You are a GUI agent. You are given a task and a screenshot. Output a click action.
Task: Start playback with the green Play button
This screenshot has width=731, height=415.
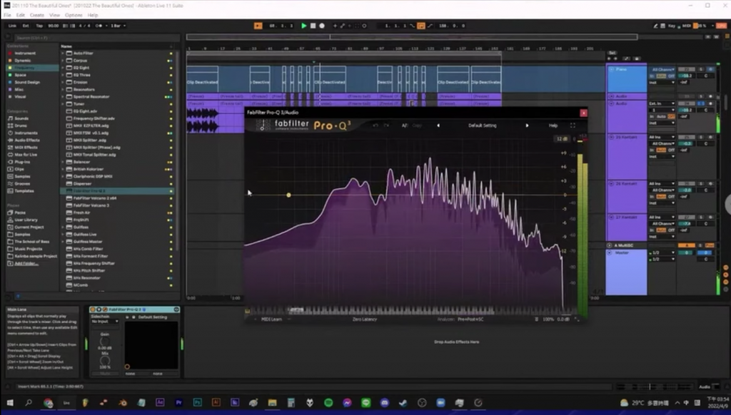[x=303, y=26]
